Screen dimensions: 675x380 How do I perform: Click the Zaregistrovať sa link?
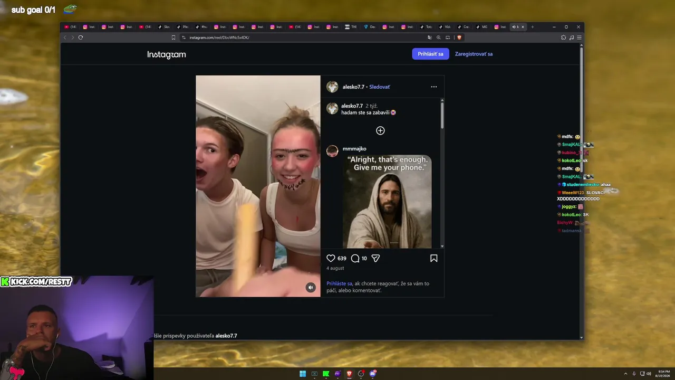[474, 54]
